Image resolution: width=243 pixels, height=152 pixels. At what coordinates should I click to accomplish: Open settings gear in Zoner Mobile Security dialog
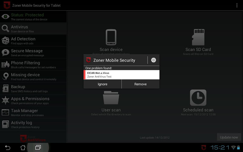tap(153, 60)
